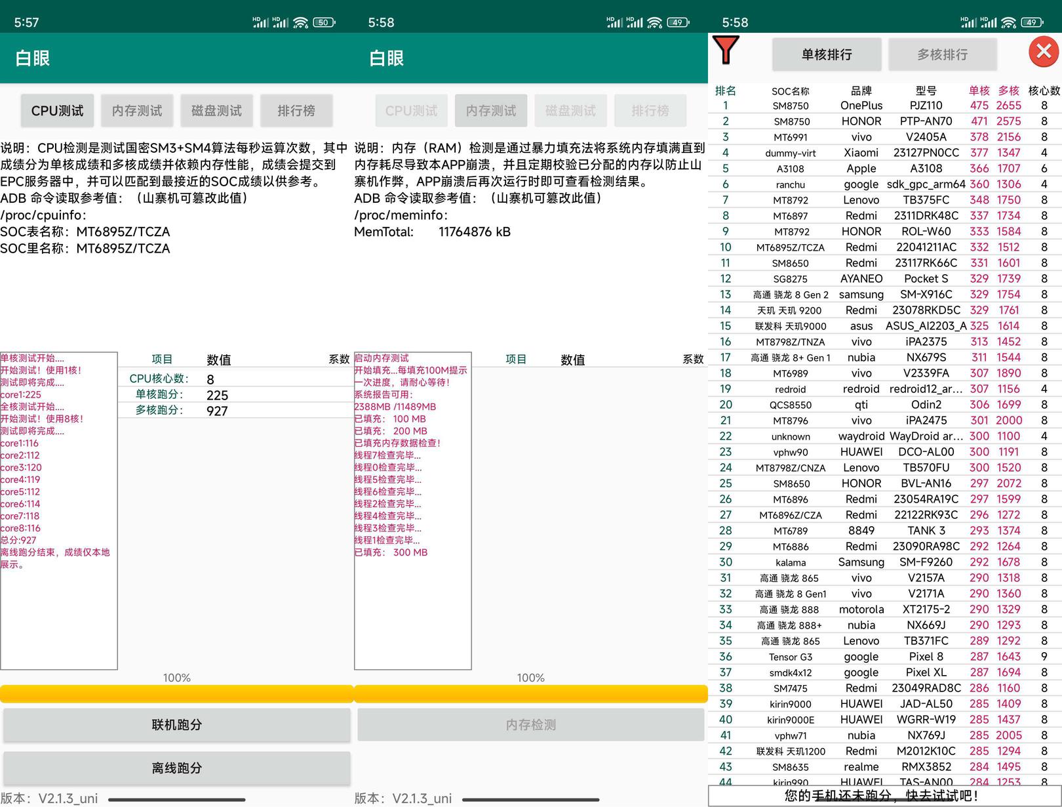Tap WiFi icon in right status bar
Viewport: 1062px width, 807px height.
[x=1008, y=22]
